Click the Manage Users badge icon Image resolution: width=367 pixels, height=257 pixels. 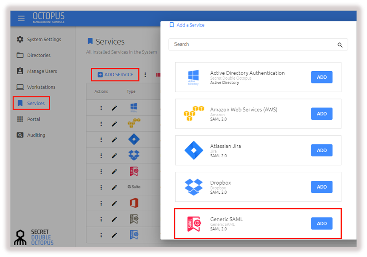pos(20,71)
